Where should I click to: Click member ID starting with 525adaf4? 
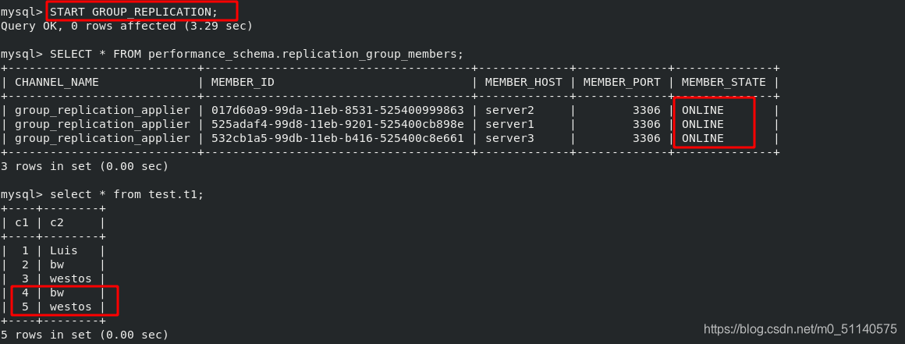coord(337,124)
